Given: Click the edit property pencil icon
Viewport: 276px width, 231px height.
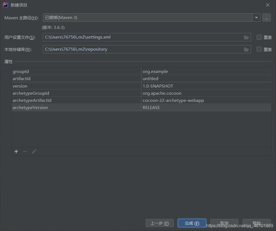Looking at the screenshot, I should [34, 151].
